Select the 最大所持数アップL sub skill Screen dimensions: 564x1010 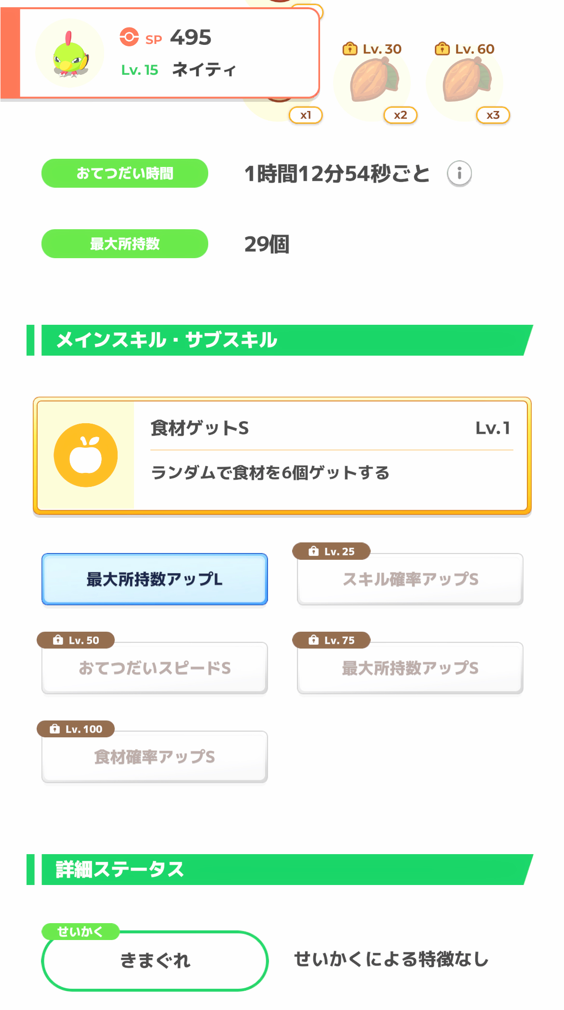pos(154,579)
